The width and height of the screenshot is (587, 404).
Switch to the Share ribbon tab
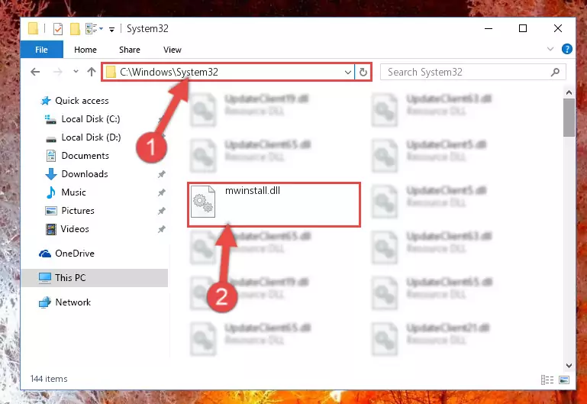[130, 50]
